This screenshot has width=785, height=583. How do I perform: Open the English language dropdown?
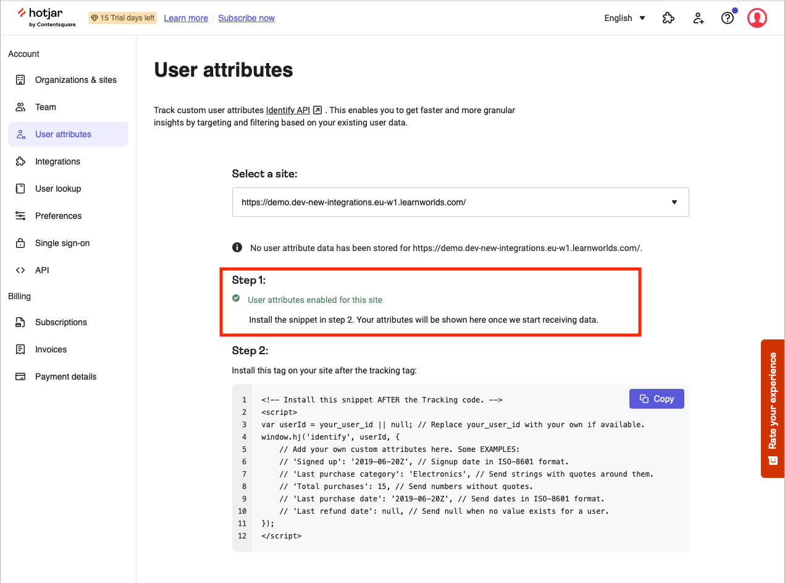624,18
